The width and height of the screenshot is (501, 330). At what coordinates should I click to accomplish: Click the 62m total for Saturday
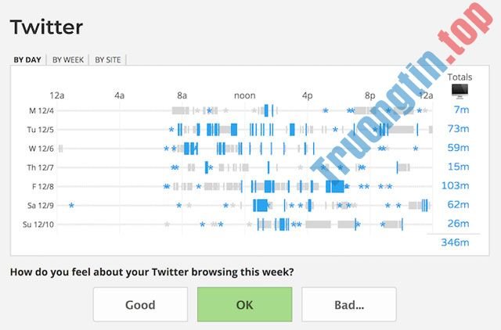(459, 205)
